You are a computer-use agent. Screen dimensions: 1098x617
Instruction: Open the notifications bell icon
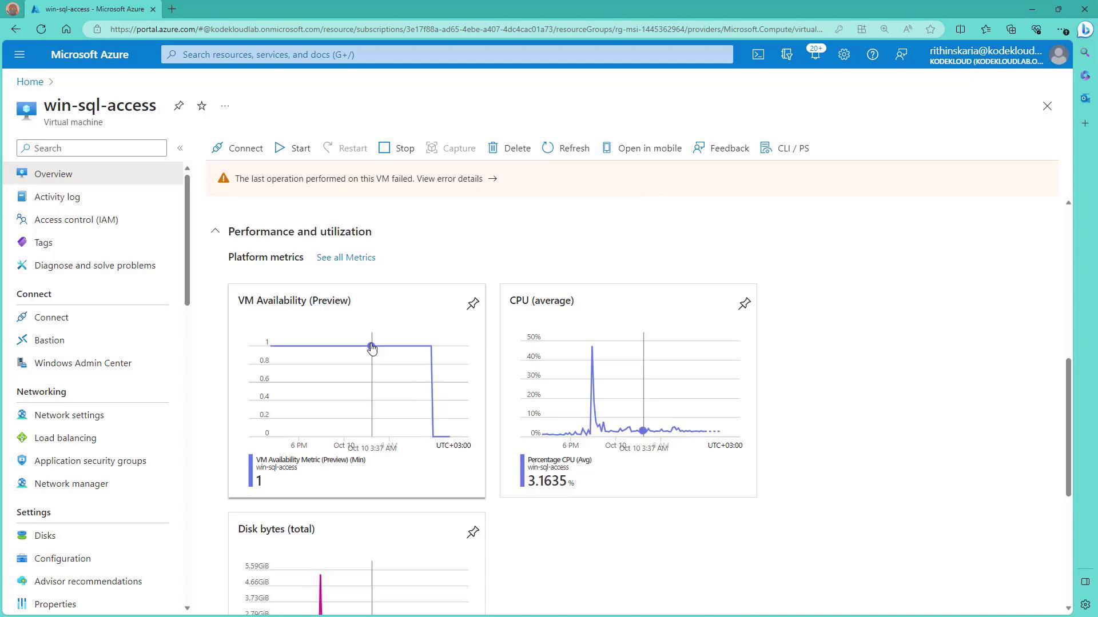815,54
